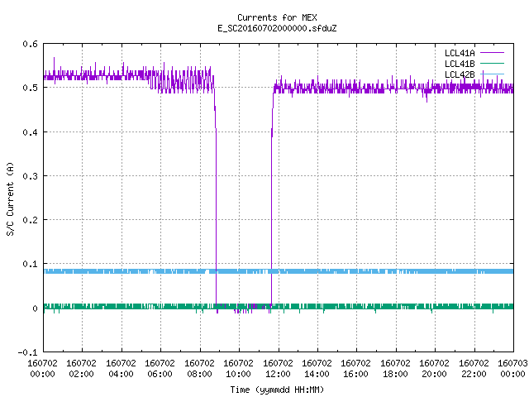Click the light blue LCL42B legend line sample
The image size is (529, 397).
(x=492, y=74)
